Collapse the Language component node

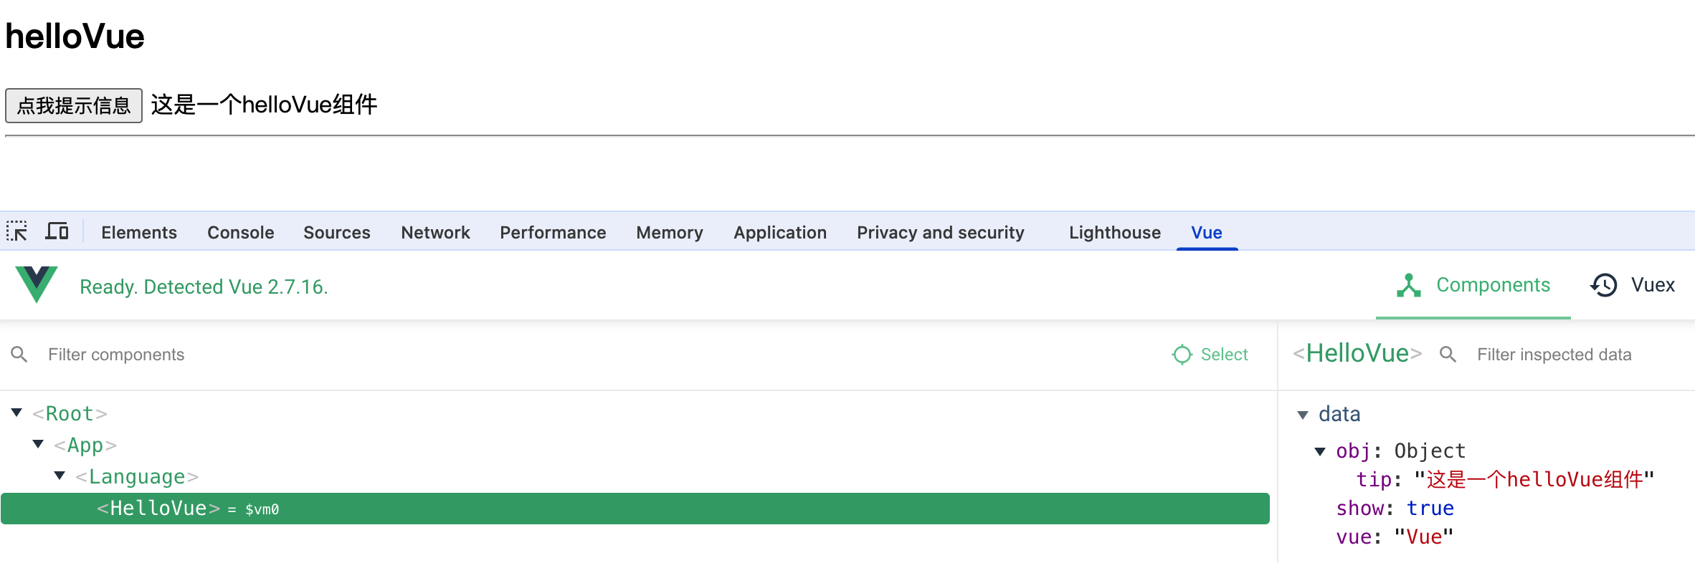click(x=60, y=476)
